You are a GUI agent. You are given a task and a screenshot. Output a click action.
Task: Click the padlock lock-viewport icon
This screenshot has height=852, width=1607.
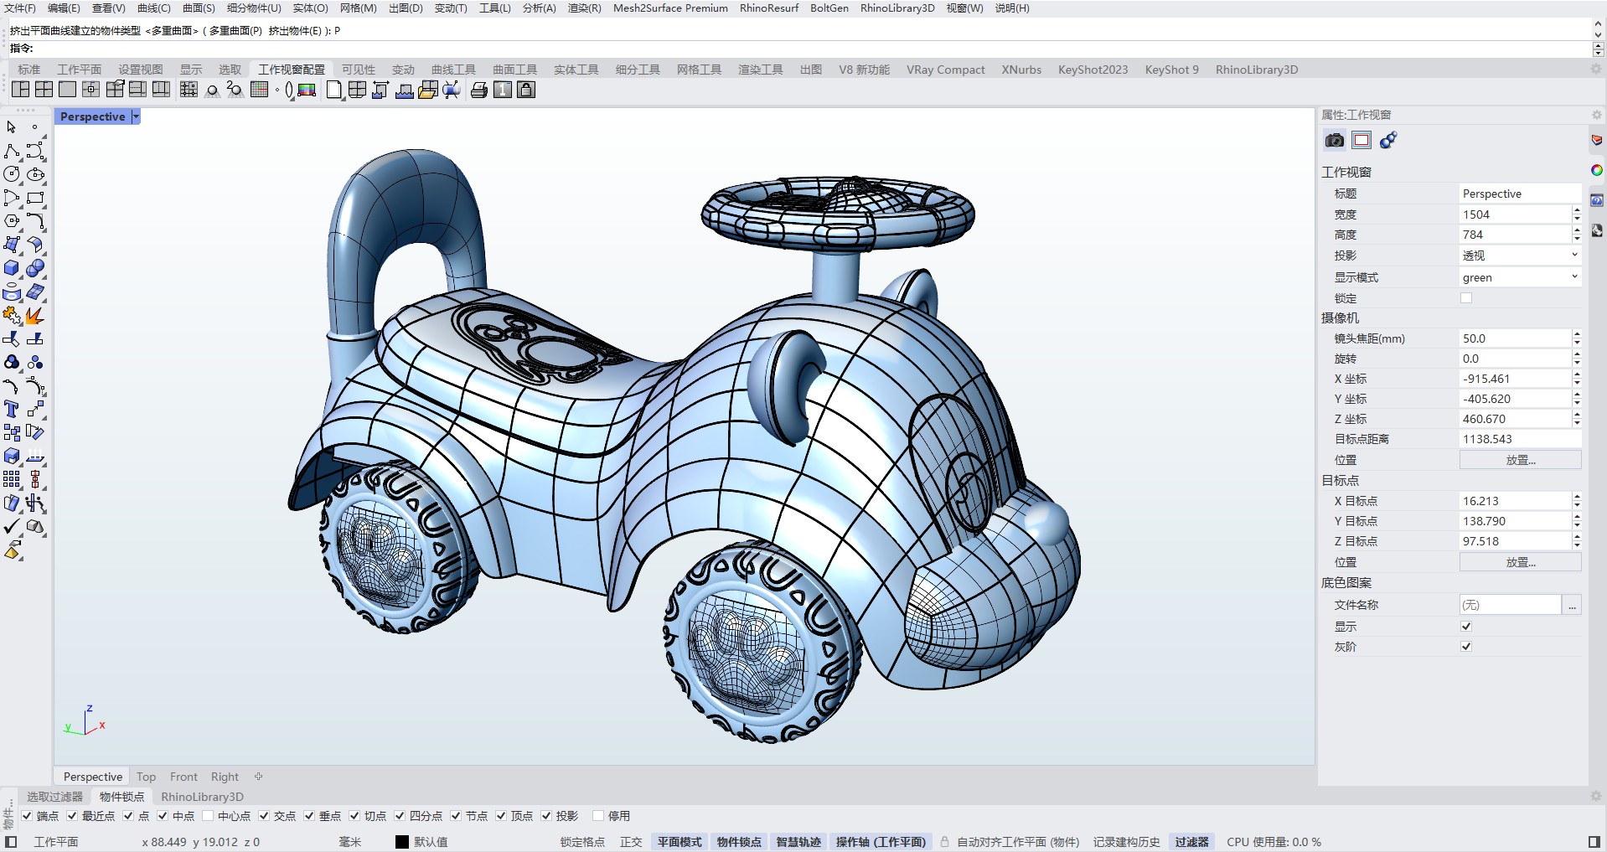point(526,90)
